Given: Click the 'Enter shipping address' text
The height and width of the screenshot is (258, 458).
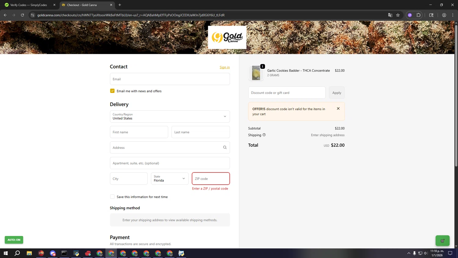Looking at the screenshot, I should (x=328, y=135).
